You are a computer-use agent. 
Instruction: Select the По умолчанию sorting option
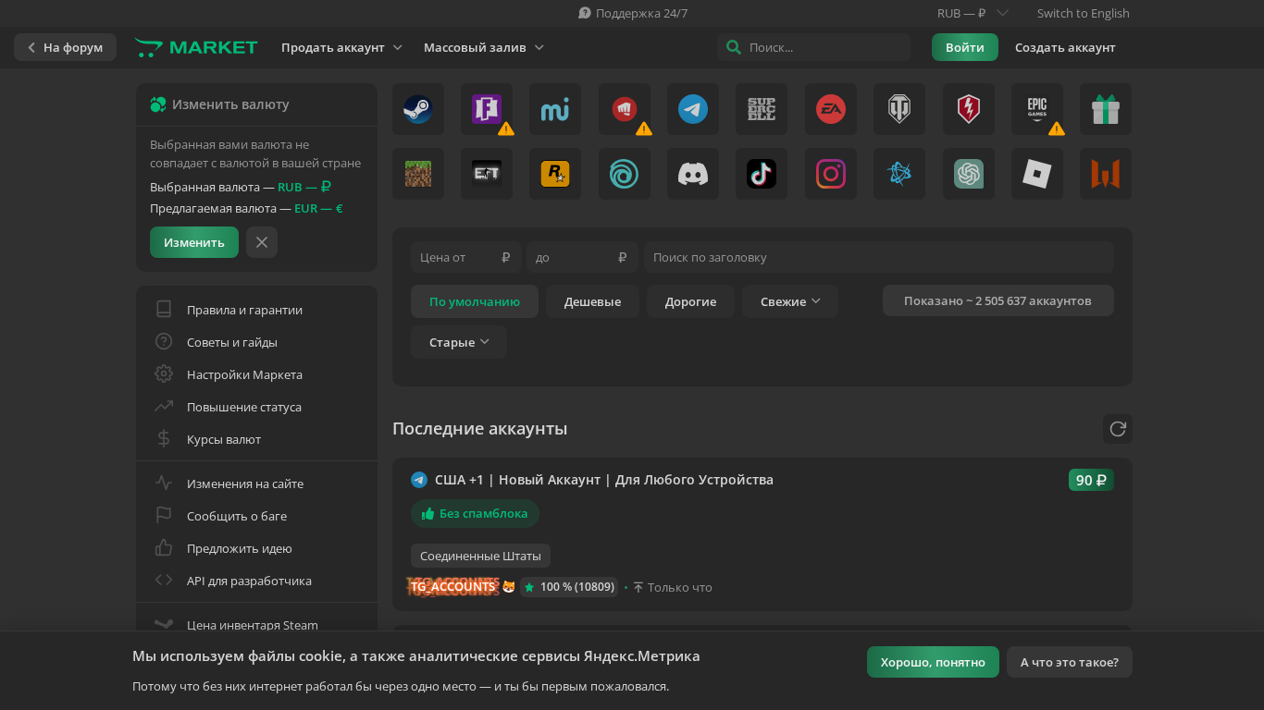pyautogui.click(x=474, y=301)
